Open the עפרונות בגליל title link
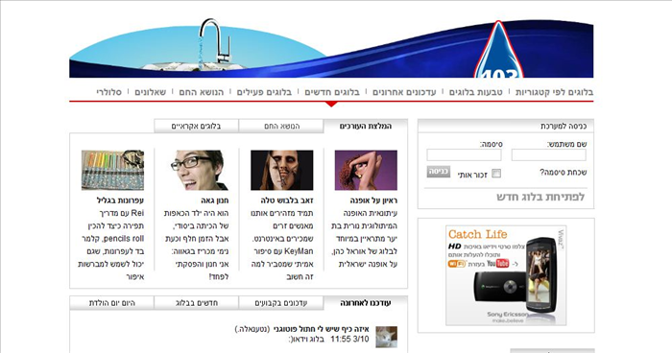The image size is (672, 353). tap(120, 200)
